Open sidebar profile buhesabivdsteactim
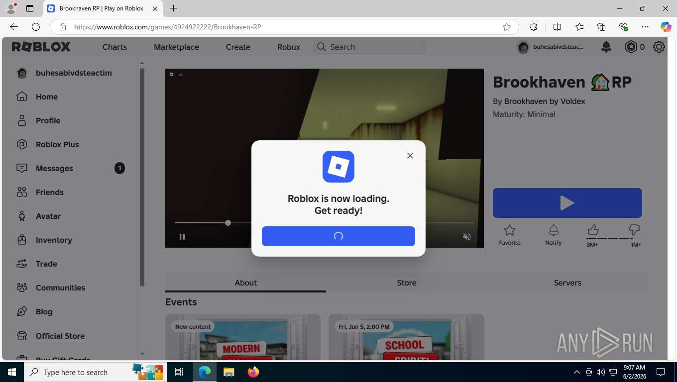The width and height of the screenshot is (677, 382). 64,73
